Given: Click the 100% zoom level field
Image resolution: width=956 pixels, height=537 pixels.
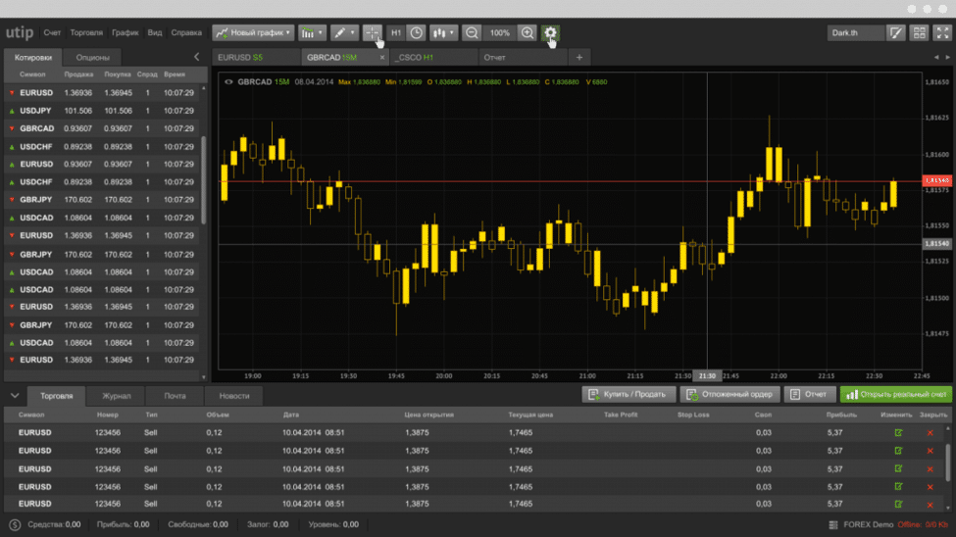Looking at the screenshot, I should [x=499, y=33].
